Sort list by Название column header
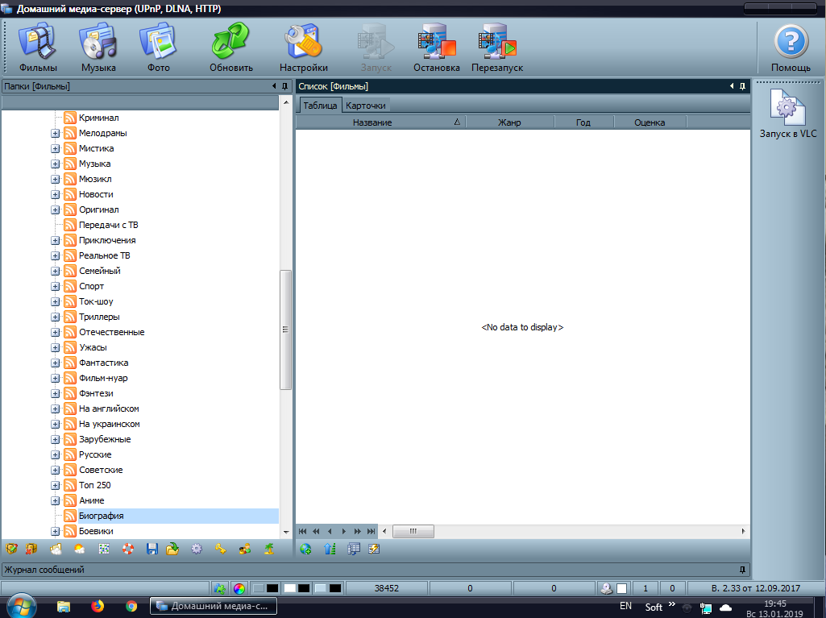This screenshot has height=618, width=826. click(x=372, y=122)
